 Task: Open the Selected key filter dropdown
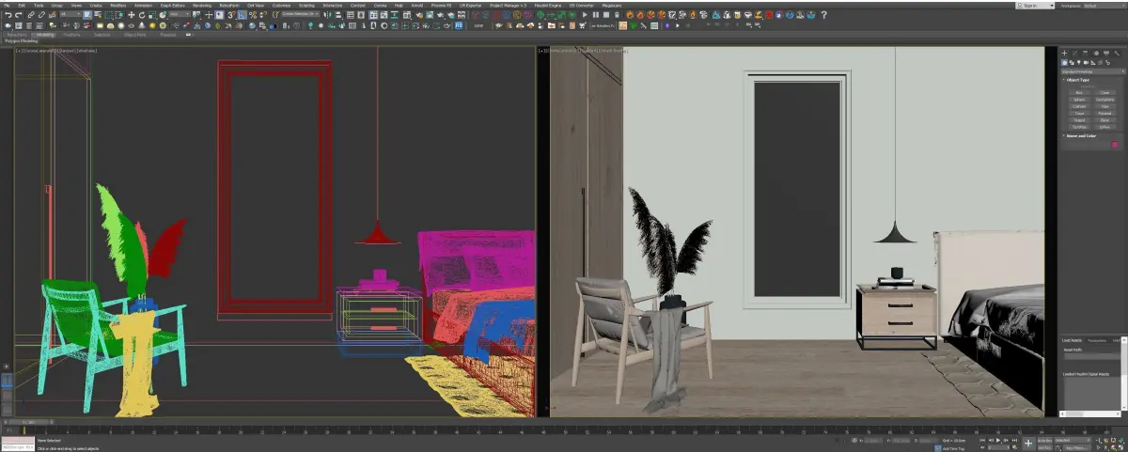pos(1073,440)
